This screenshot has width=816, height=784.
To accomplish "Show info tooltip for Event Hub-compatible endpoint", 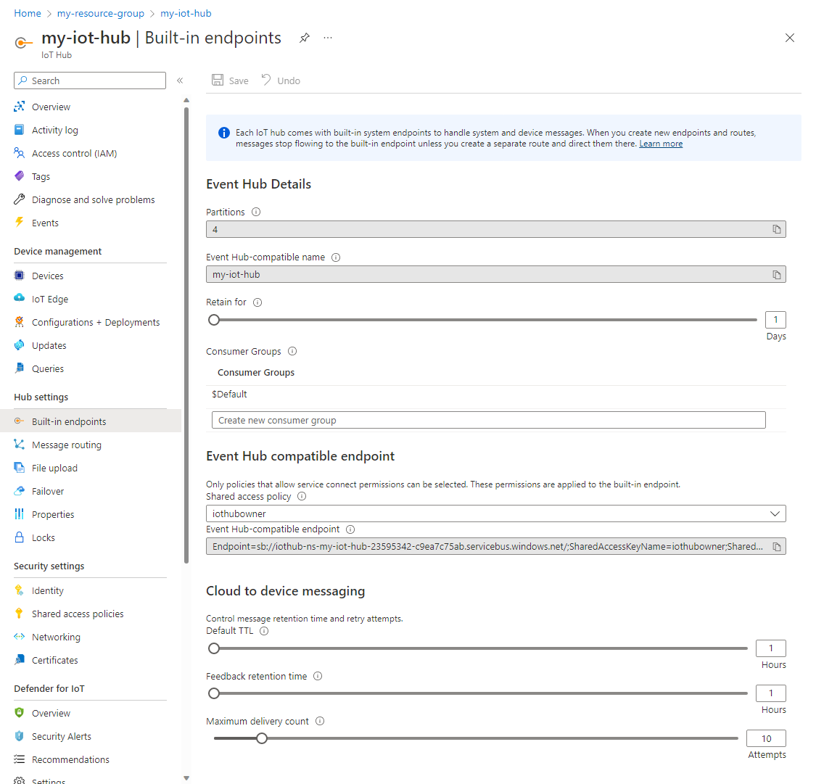I will 351,529.
